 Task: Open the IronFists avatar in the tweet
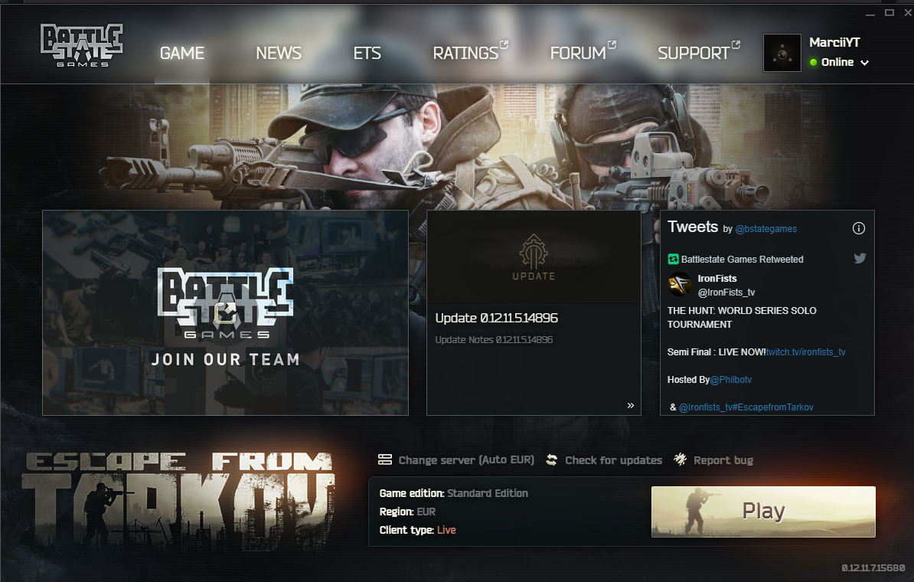[x=680, y=284]
